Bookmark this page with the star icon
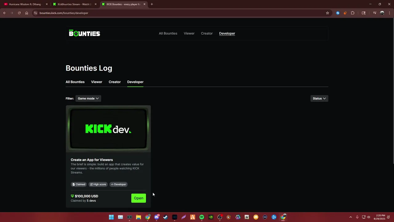 click(x=328, y=13)
